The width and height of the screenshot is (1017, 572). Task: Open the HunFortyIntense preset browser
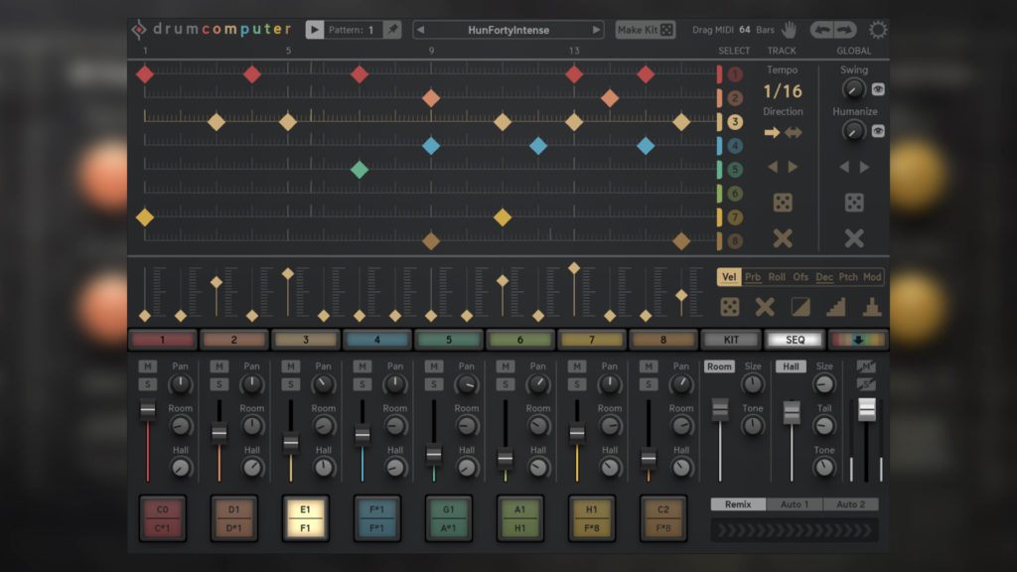(508, 30)
